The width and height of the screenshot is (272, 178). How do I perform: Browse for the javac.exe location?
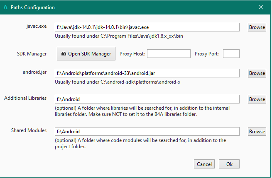pyautogui.click(x=257, y=27)
